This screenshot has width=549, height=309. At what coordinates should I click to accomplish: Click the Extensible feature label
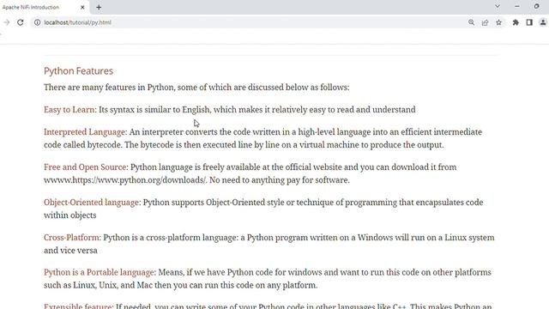click(x=78, y=306)
